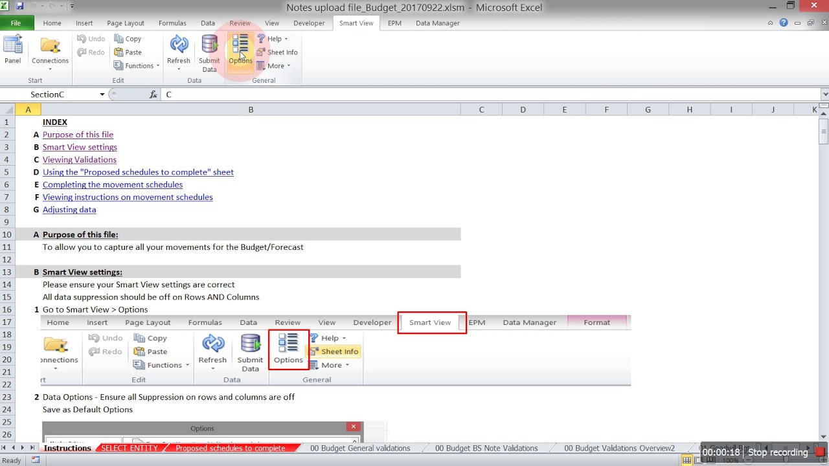Screen dimensions: 829x466
Task: Follow the 'Purpose of this file' link
Action: pyautogui.click(x=78, y=135)
